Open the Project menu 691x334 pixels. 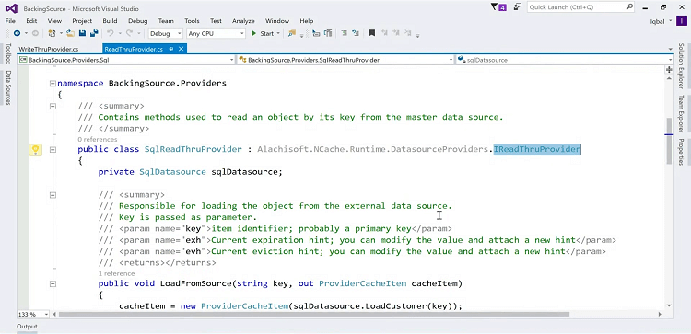(82, 20)
